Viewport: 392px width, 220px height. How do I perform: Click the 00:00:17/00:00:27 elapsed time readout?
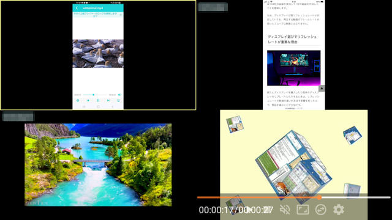pyautogui.click(x=235, y=210)
